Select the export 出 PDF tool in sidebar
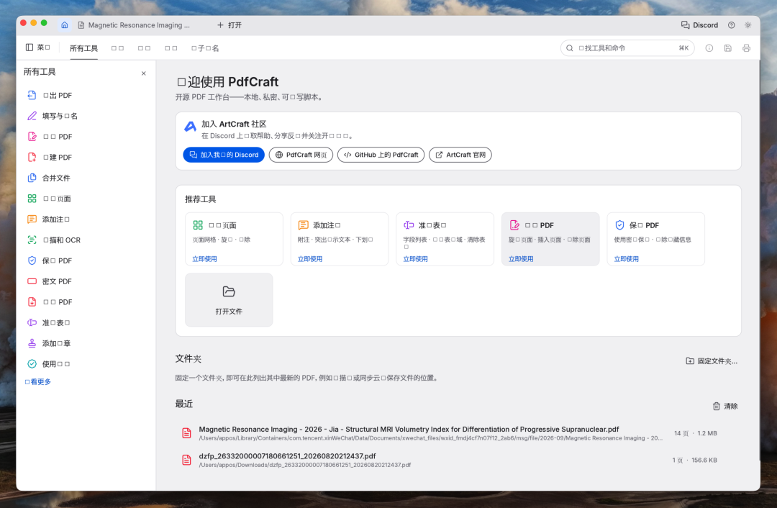Screen dimensions: 777x508 tap(87, 95)
